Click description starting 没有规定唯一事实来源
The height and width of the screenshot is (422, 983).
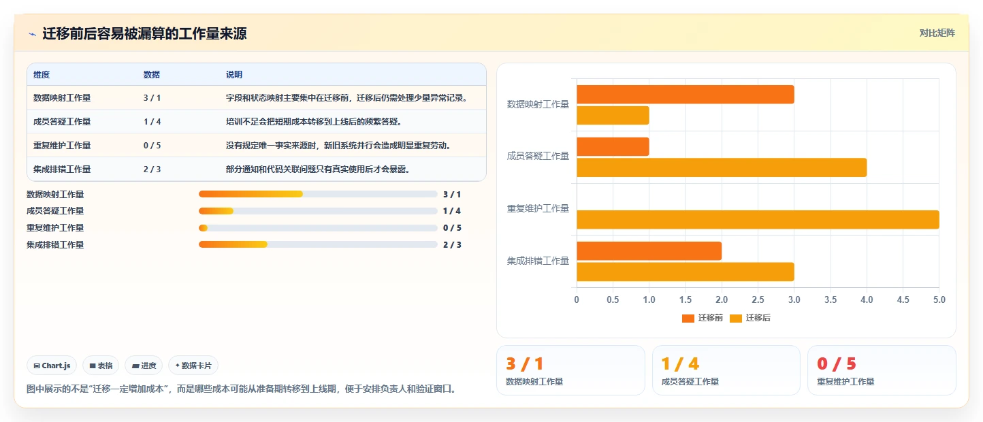click(338, 146)
